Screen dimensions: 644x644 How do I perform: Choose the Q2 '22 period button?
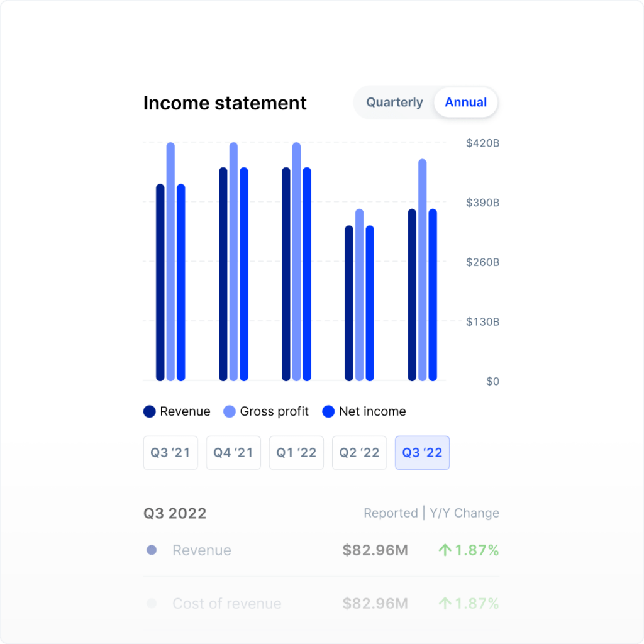click(x=359, y=453)
